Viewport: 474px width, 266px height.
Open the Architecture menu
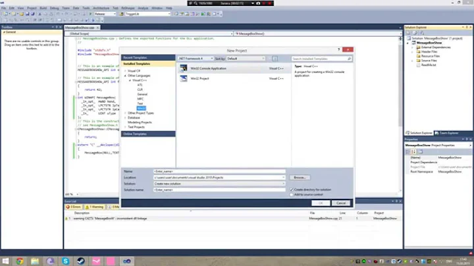101,8
